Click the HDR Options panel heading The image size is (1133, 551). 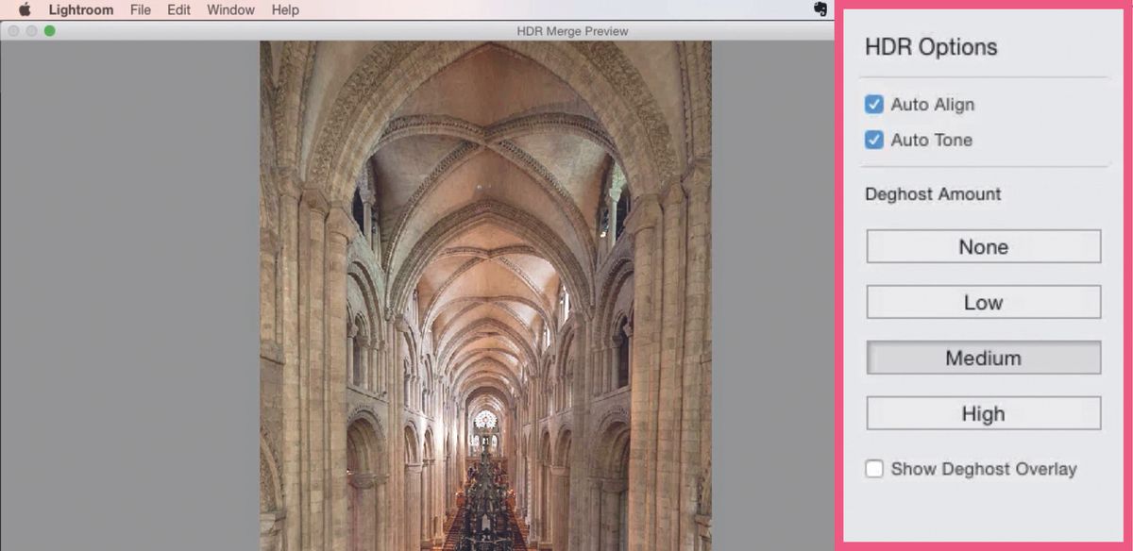point(929,46)
